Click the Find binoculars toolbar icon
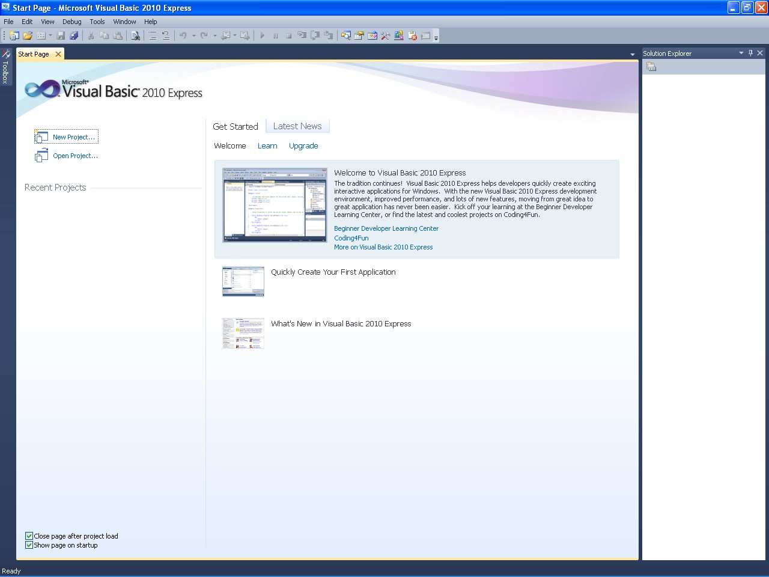The width and height of the screenshot is (769, 577). tap(135, 35)
